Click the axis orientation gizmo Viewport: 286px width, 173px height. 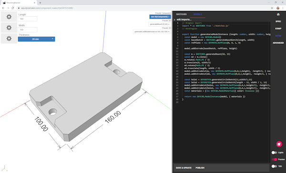[x=4, y=168]
